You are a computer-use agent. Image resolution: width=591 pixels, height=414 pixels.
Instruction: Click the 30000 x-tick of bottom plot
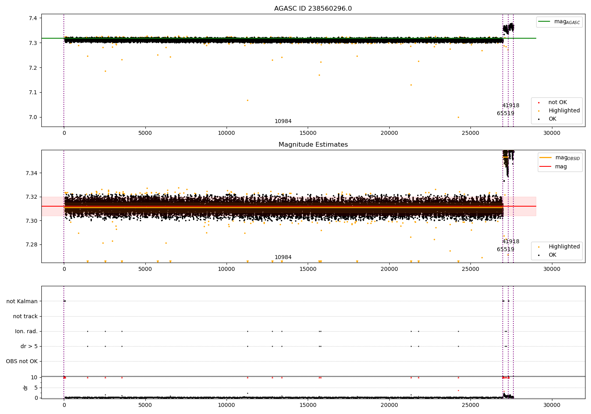click(552, 405)
